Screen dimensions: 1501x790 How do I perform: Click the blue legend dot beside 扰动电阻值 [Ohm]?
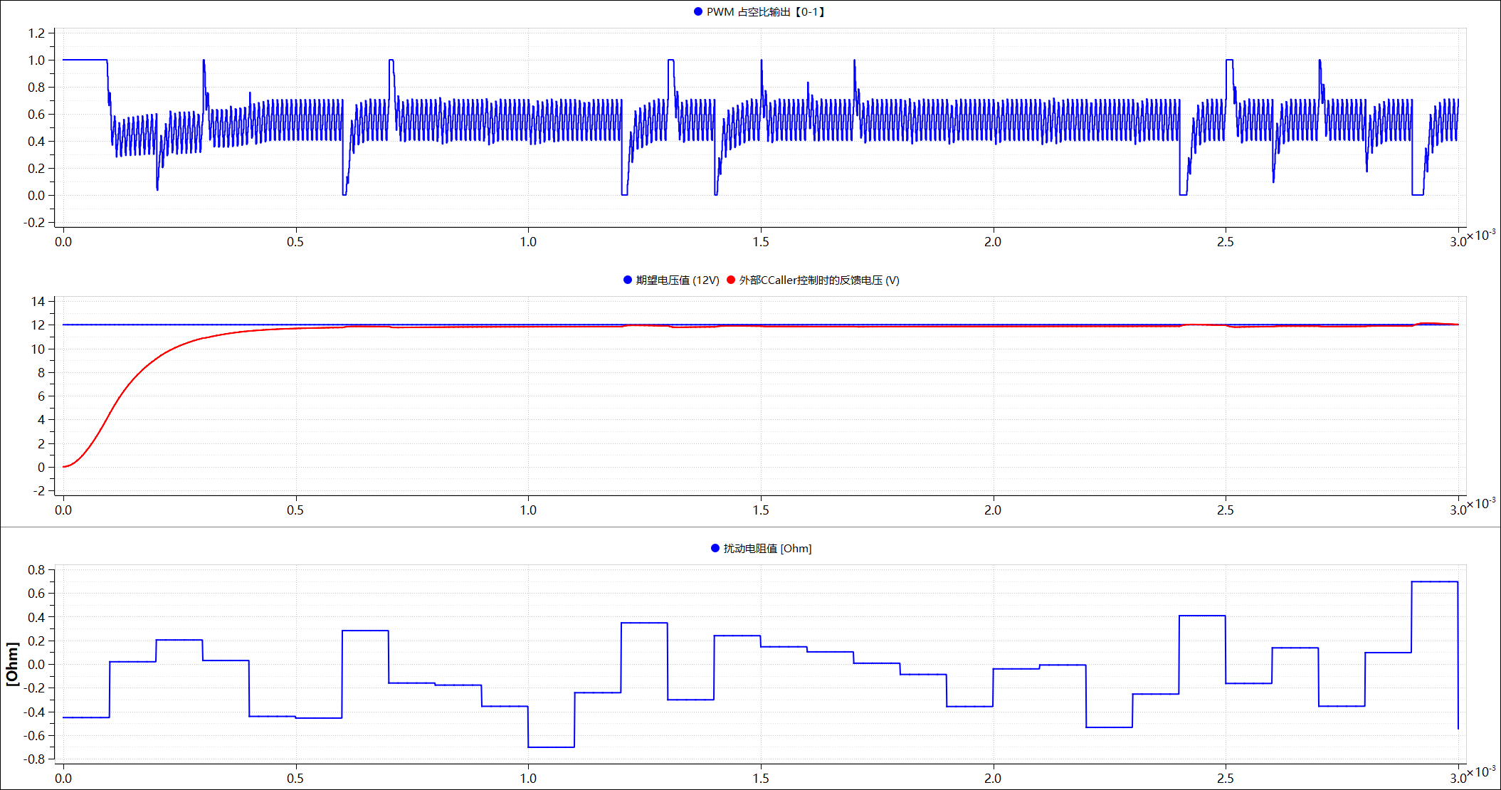tap(715, 548)
